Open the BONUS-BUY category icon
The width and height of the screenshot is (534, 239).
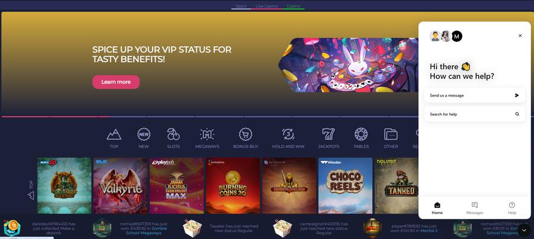(x=246, y=134)
